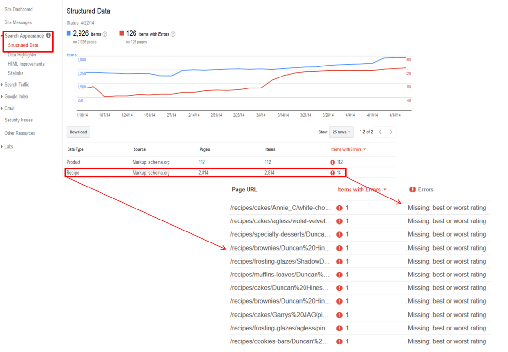Click help icon next to 2,926 Items
The height and width of the screenshot is (352, 508).
point(105,34)
